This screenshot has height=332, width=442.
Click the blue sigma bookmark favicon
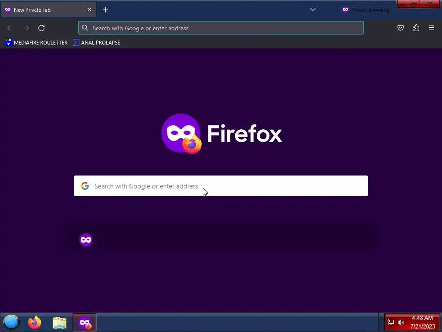click(76, 43)
